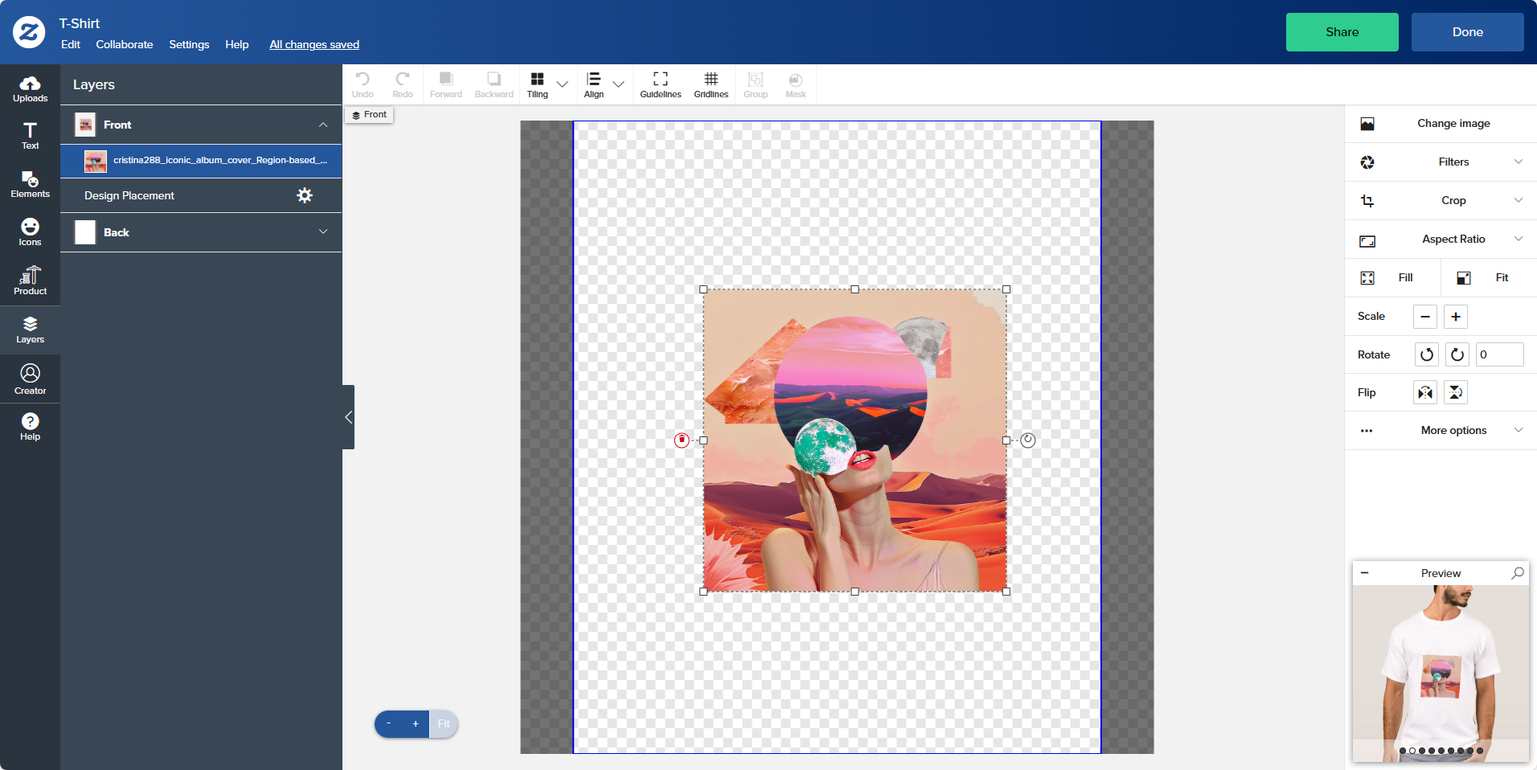Viewport: 1537px width, 770px height.
Task: Click the Done button
Action: [1468, 32]
